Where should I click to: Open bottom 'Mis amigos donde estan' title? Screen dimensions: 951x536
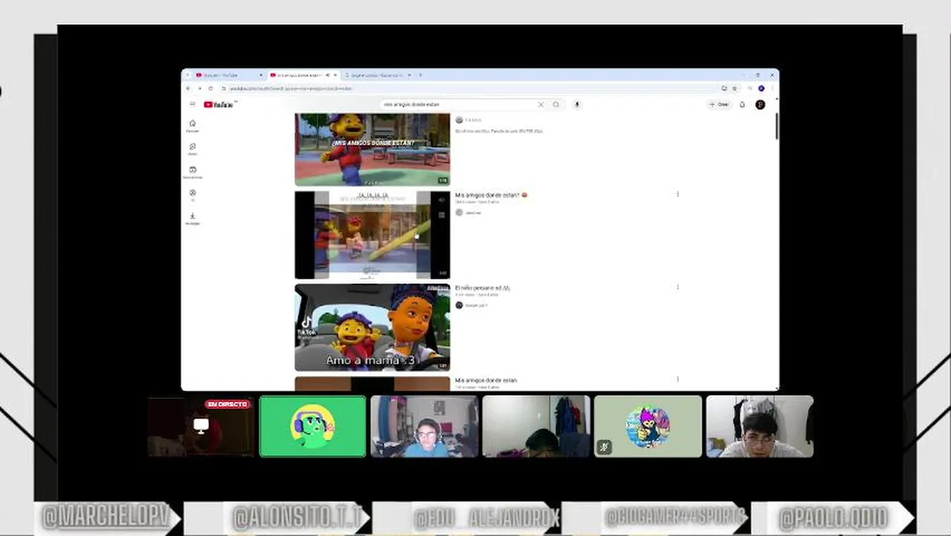(486, 380)
